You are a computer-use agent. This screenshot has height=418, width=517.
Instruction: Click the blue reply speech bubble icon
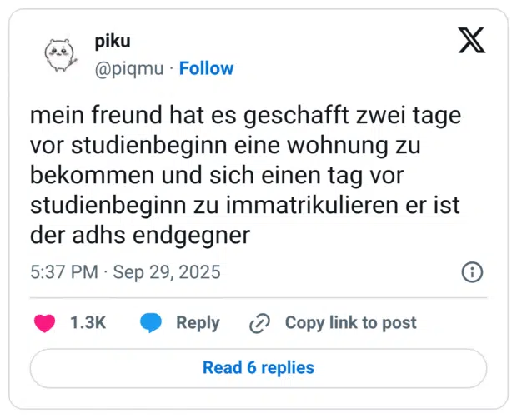[151, 323]
